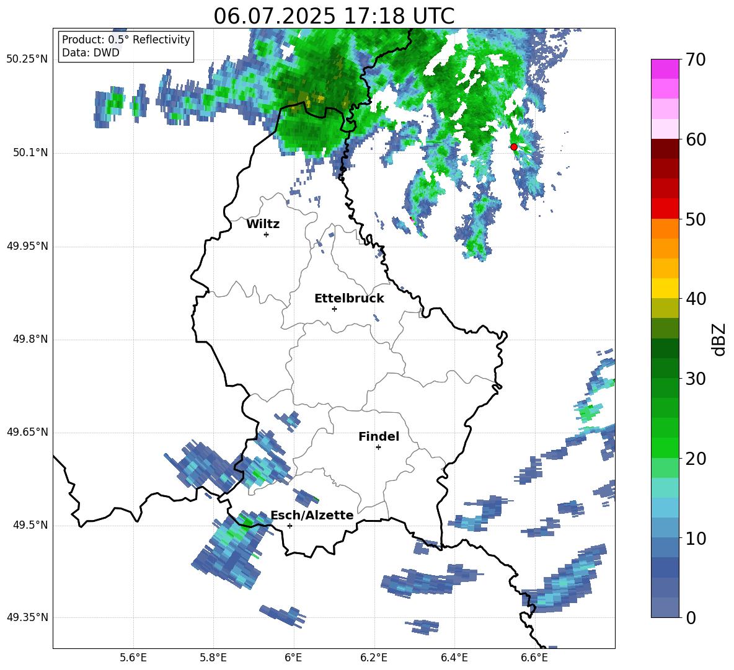
Task: Click the bright green colorbar swatch at 20
Action: (665, 448)
